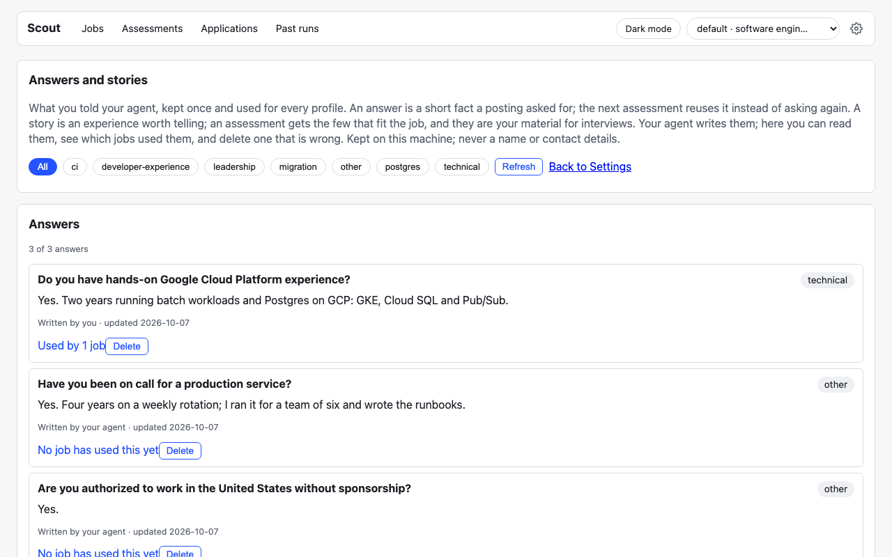
Task: Open 'Used by 1 job' link
Action: (x=72, y=346)
